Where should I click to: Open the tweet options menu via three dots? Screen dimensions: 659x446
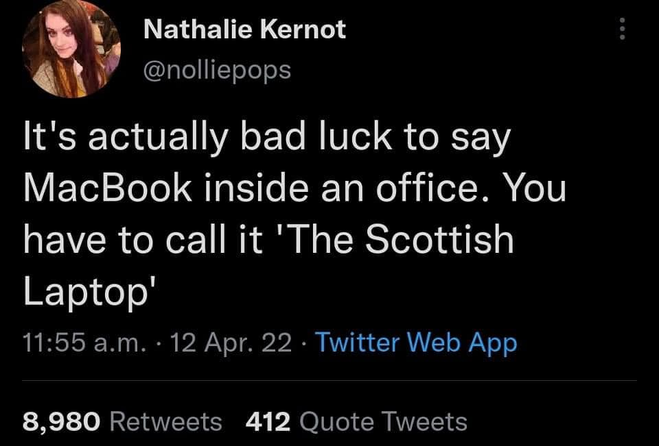click(x=621, y=27)
